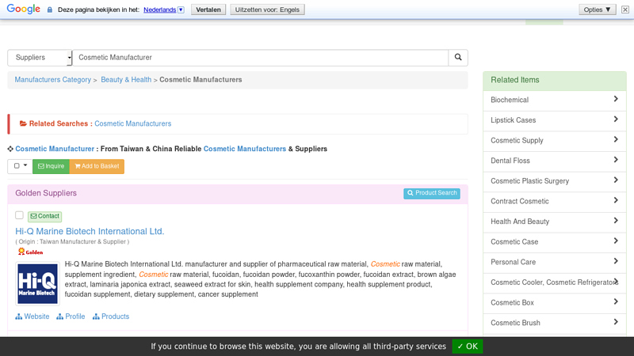This screenshot has width=634, height=356.
Task: Open the Nederlands language dropdown arrow
Action: [181, 9]
